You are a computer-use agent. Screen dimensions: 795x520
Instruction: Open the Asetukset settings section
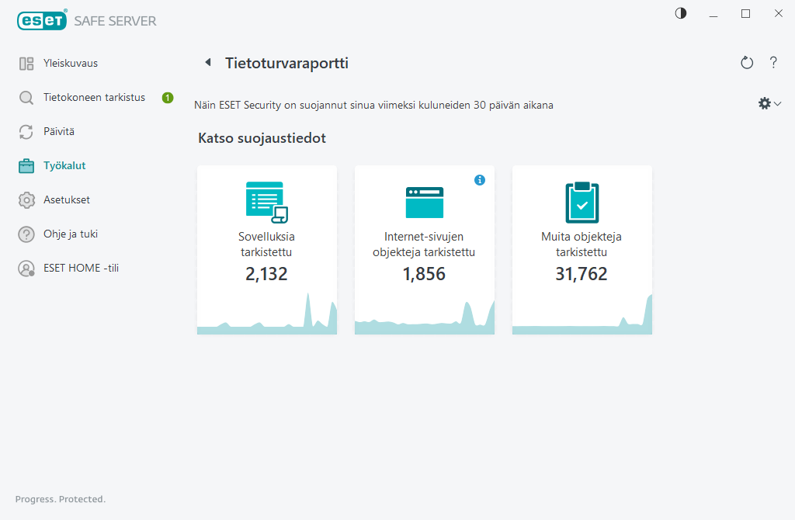pyautogui.click(x=64, y=199)
